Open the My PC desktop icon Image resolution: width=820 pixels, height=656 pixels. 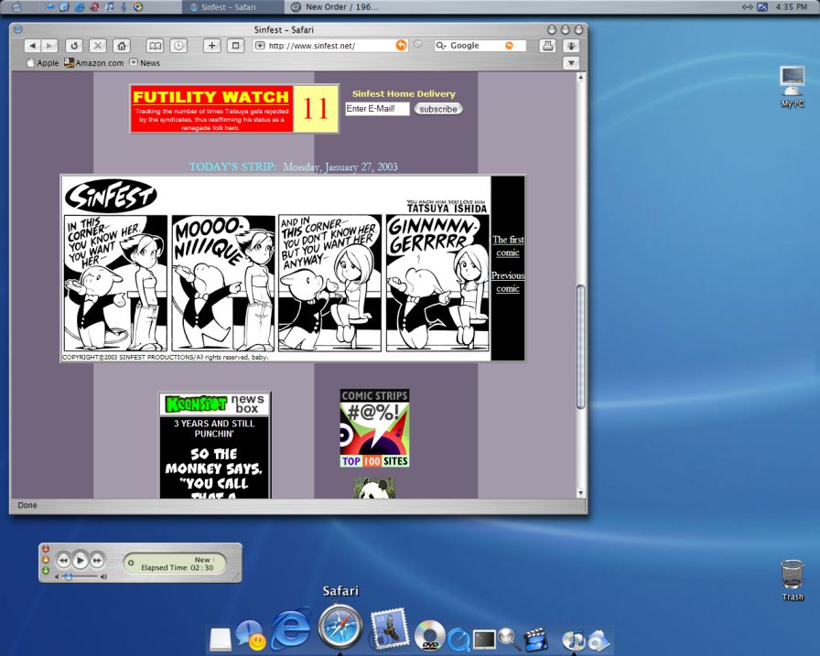point(793,87)
